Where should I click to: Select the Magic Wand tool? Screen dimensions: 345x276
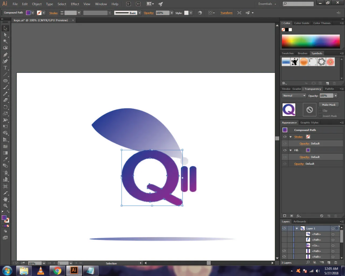[x=5, y=41]
